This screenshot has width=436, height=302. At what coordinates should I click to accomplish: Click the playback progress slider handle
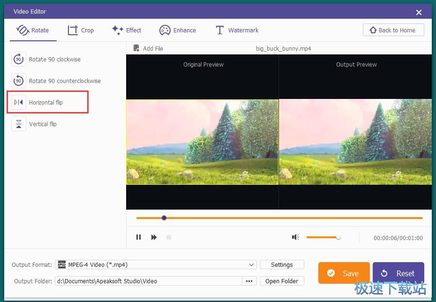[164, 218]
